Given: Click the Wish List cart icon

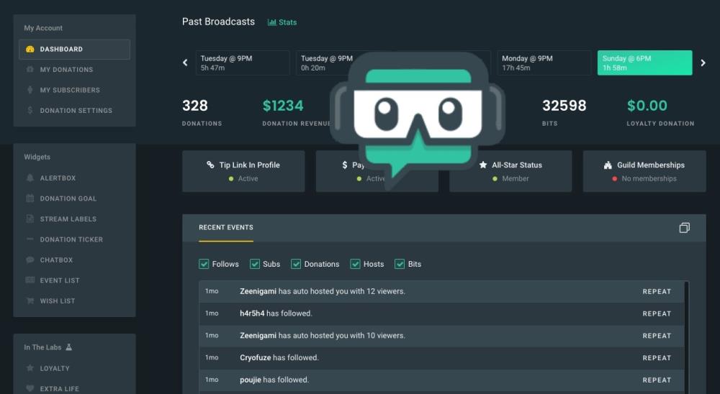Looking at the screenshot, I should pyautogui.click(x=30, y=301).
